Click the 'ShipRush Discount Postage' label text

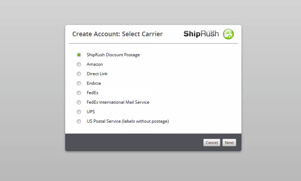[x=113, y=55]
